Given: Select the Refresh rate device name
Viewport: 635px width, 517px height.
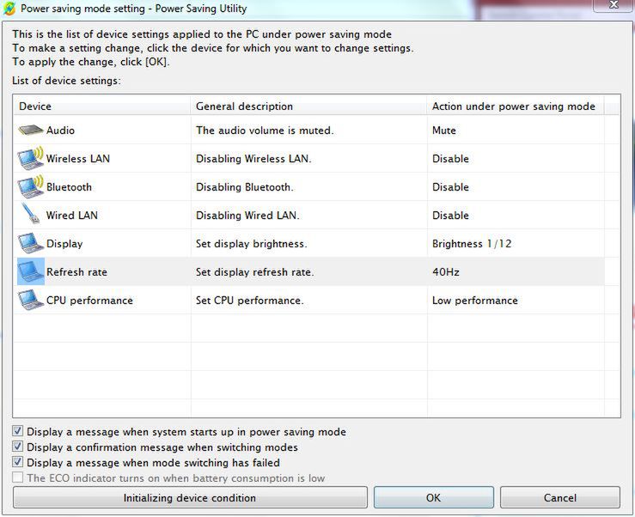Looking at the screenshot, I should pos(76,272).
